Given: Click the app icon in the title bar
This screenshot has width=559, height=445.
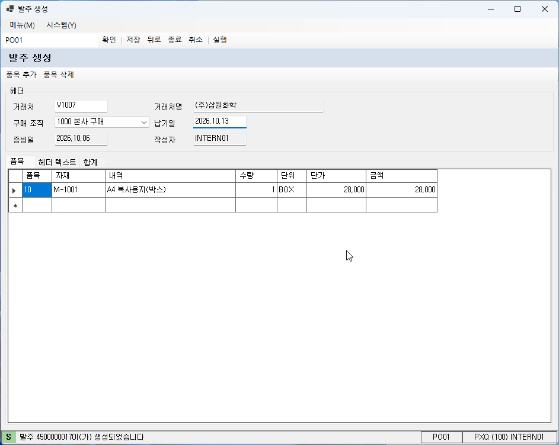Looking at the screenshot, I should (10, 9).
